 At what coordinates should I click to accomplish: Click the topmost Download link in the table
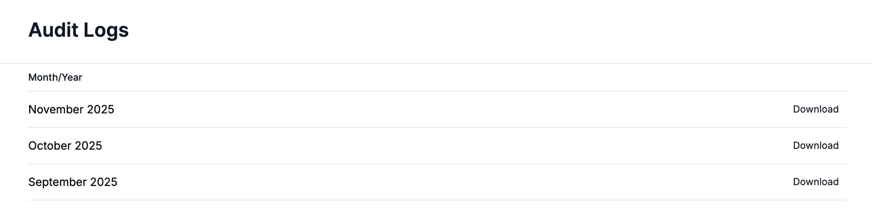(815, 109)
